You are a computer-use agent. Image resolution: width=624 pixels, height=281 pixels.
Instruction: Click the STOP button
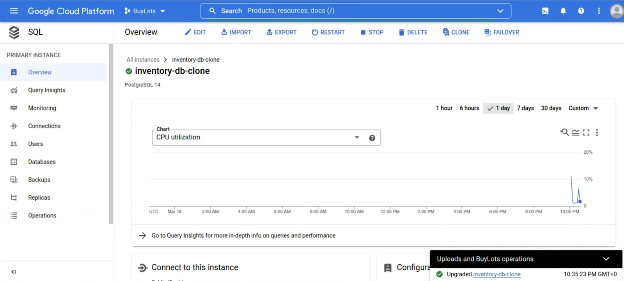372,32
